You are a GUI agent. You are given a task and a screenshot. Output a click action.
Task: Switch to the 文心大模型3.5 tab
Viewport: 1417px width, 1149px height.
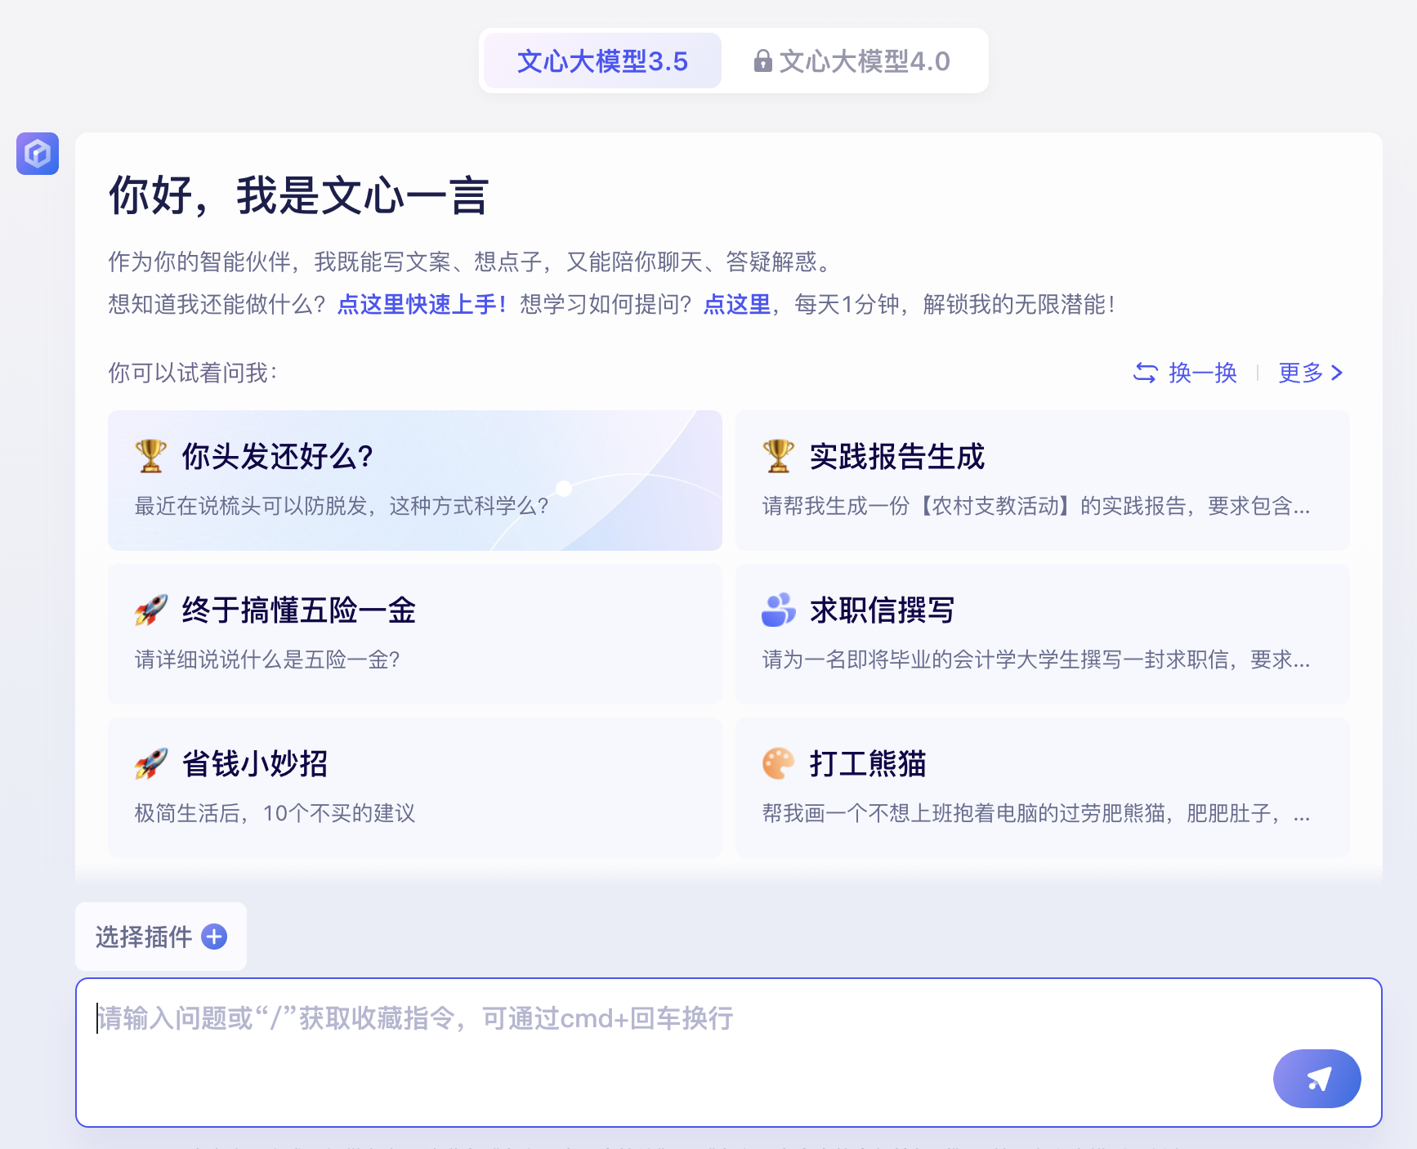click(x=602, y=60)
